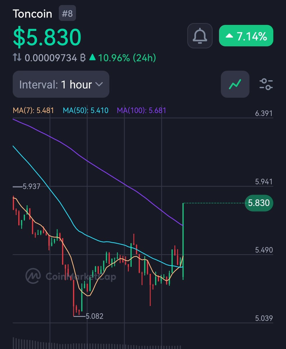Select the MA(50): 5.410 indicator label
286x349 pixels.
[x=86, y=111]
